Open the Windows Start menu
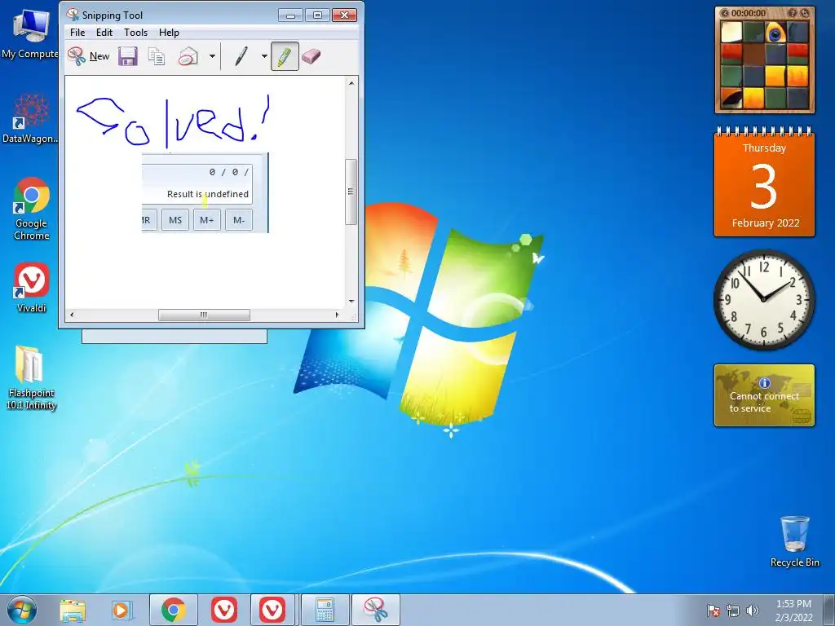 (x=21, y=610)
